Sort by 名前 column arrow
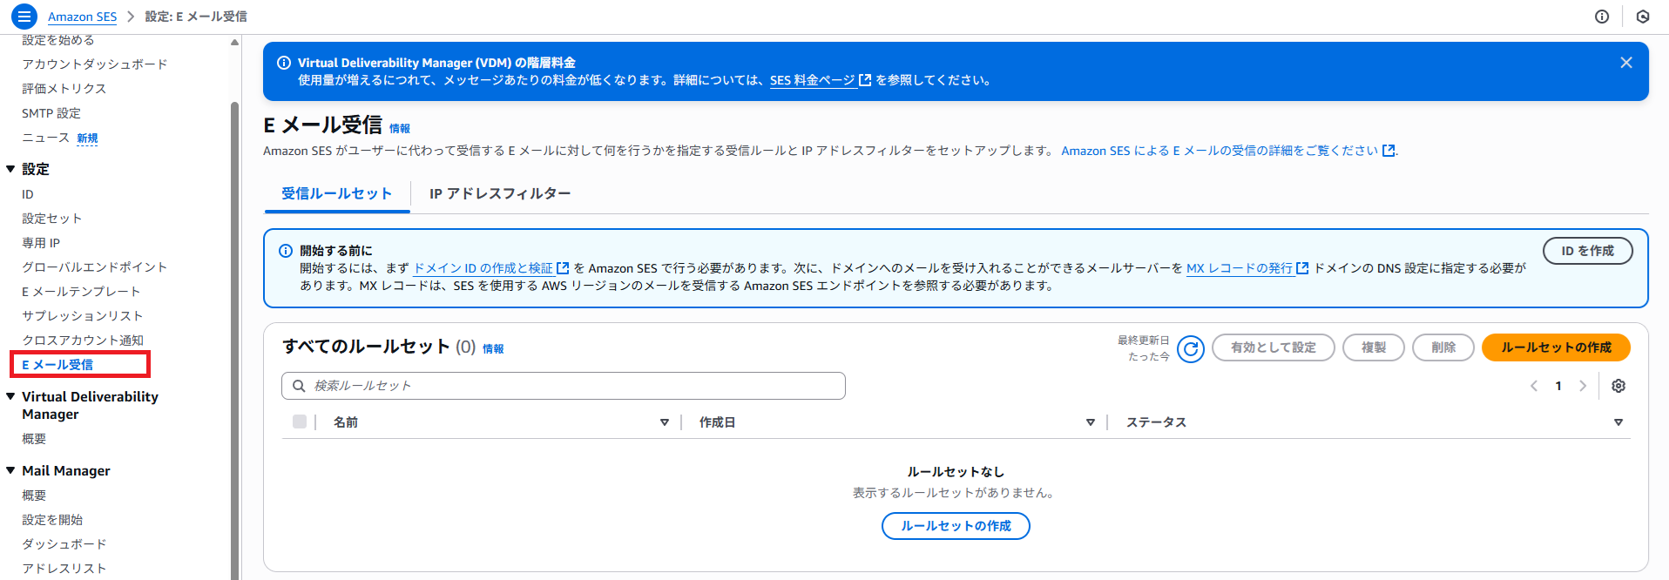The height and width of the screenshot is (580, 1669). [x=665, y=422]
